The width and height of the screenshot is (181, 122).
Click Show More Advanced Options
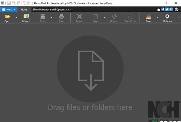pyautogui.click(x=51, y=10)
